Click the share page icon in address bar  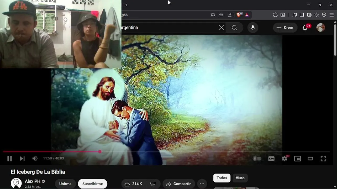coord(230,15)
